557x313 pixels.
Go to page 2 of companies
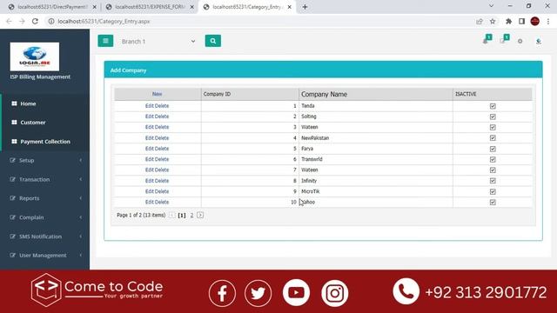coord(191,216)
